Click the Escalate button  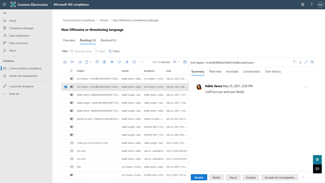coord(251,177)
